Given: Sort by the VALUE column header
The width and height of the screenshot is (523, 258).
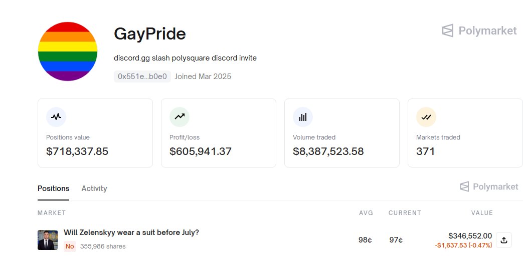Looking at the screenshot, I should point(482,213).
